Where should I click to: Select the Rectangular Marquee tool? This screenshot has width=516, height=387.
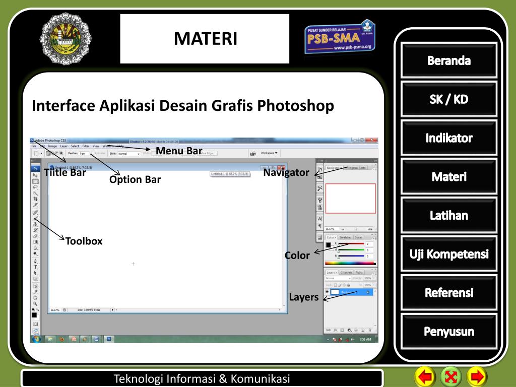35,181
